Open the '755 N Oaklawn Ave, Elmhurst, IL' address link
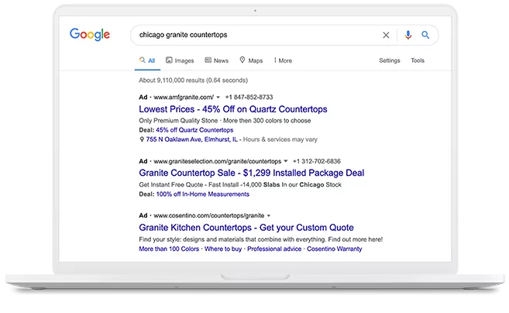Screen dimensions: 509x313 [192, 139]
